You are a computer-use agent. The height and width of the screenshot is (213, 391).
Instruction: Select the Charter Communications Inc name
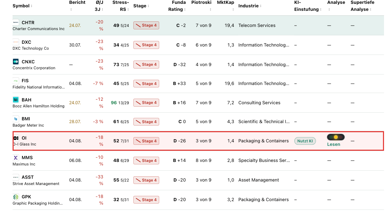tap(39, 29)
